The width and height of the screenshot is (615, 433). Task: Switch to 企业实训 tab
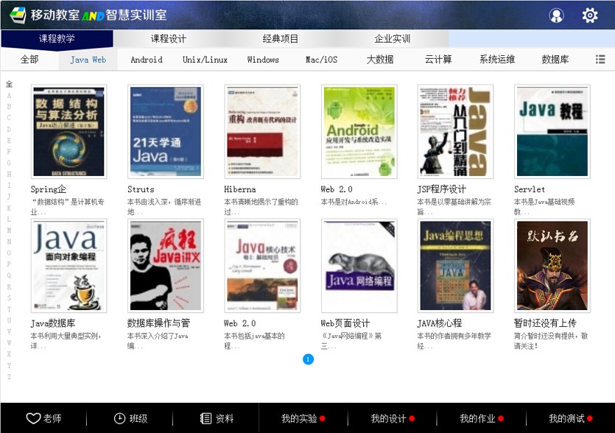click(x=393, y=38)
